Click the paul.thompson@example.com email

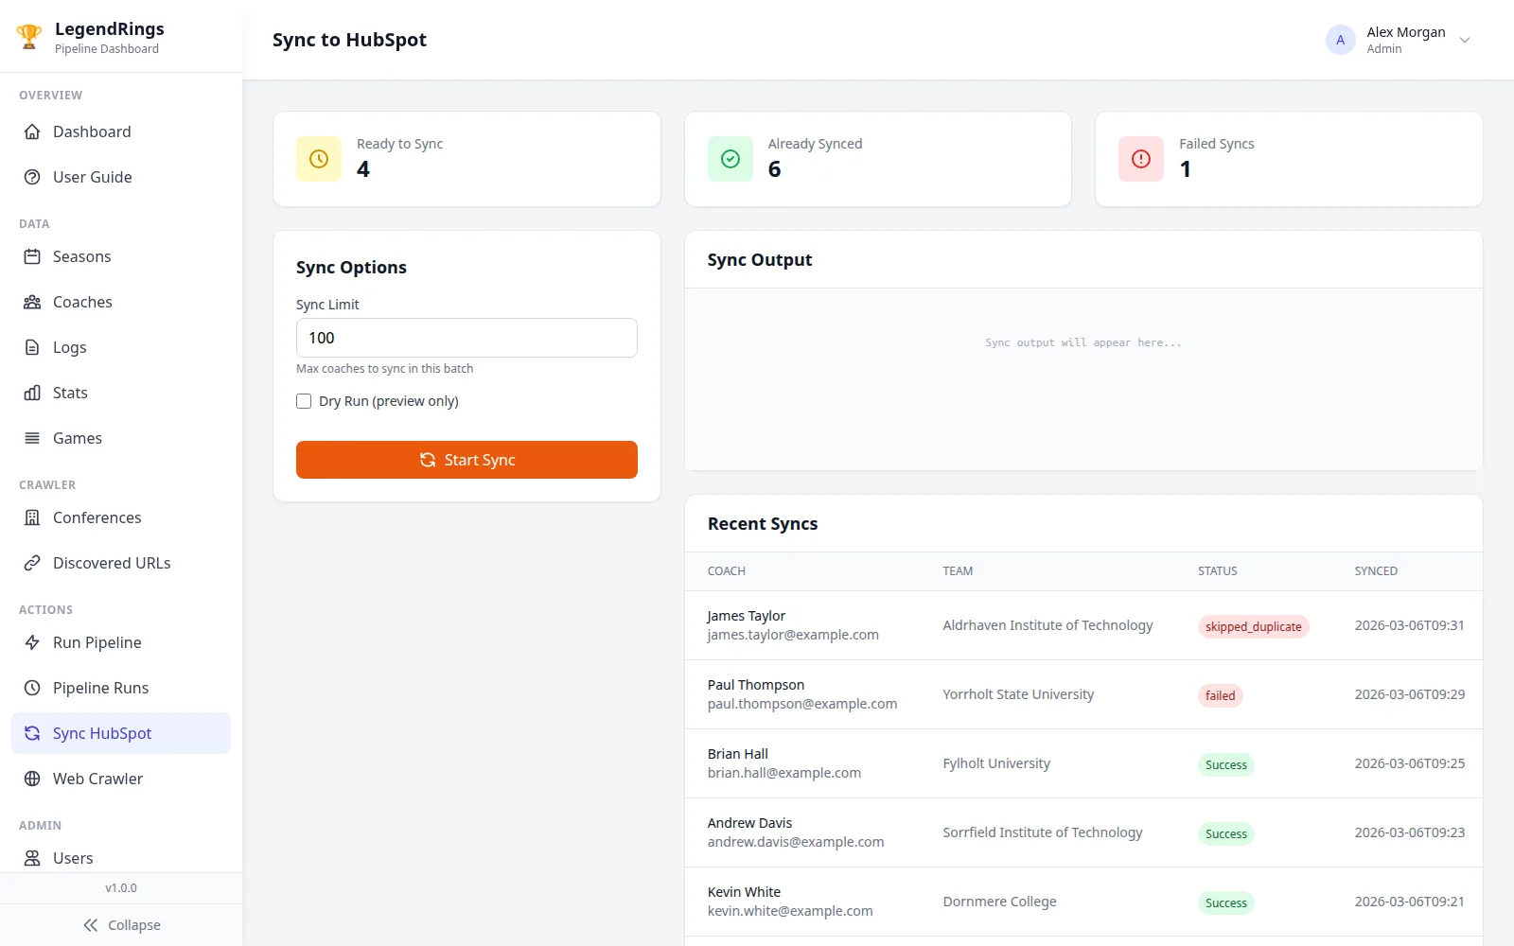point(802,704)
